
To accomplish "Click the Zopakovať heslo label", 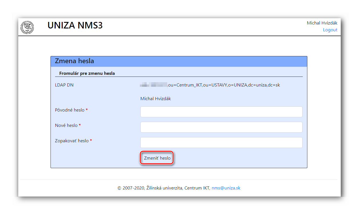I will (72, 141).
